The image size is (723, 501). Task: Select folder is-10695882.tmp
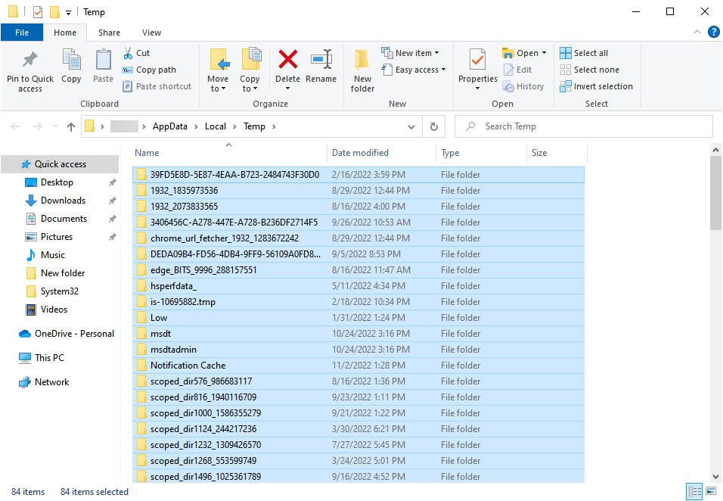click(x=358, y=302)
